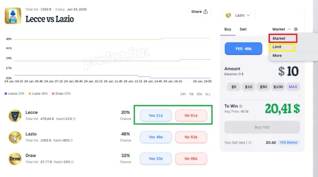Click Lecce's Total Vol 478,64 $ text
Image resolution: width=318 pixels, height=177 pixels.
tap(40, 119)
